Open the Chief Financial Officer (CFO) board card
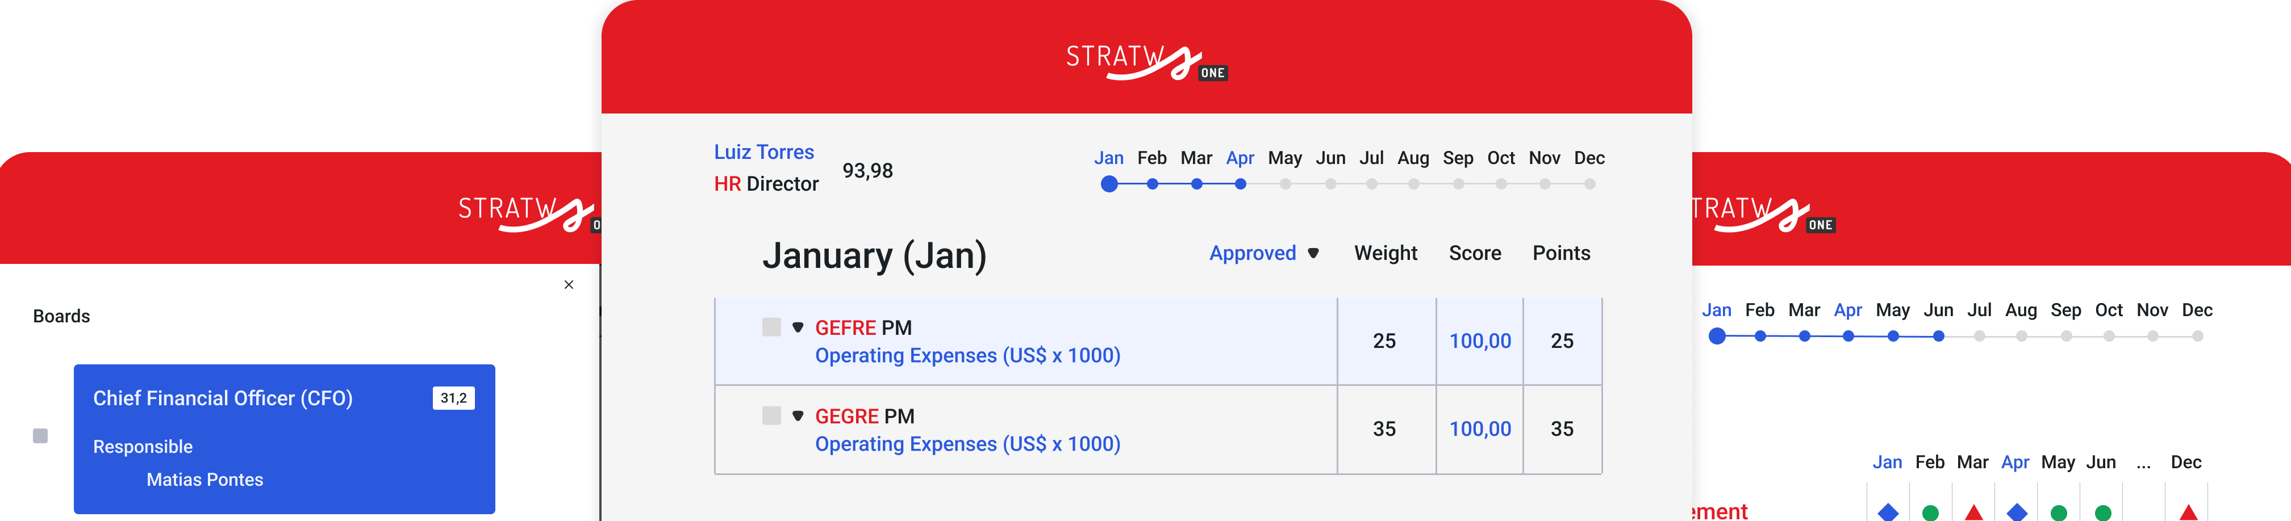Viewport: 2291px width, 521px height. click(283, 438)
